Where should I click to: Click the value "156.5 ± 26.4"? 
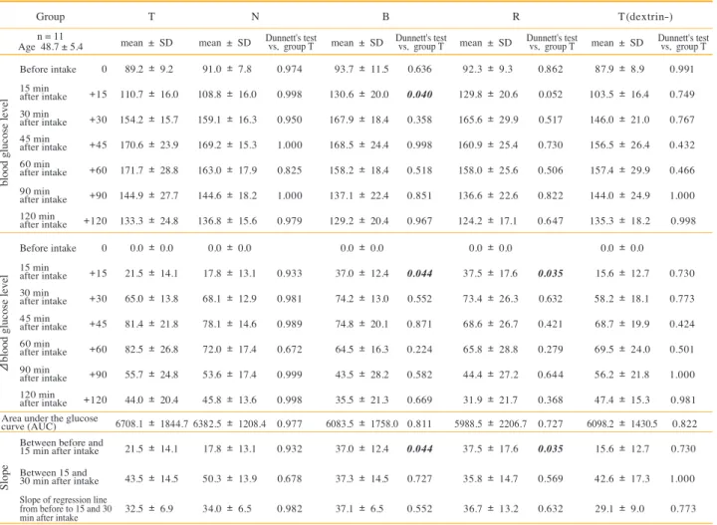(x=619, y=145)
